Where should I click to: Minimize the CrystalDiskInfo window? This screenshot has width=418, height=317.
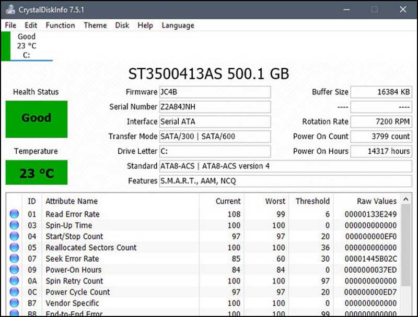pos(346,9)
